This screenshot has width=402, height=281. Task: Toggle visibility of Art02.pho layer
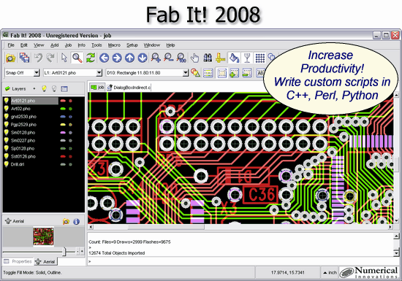[x=6, y=109]
